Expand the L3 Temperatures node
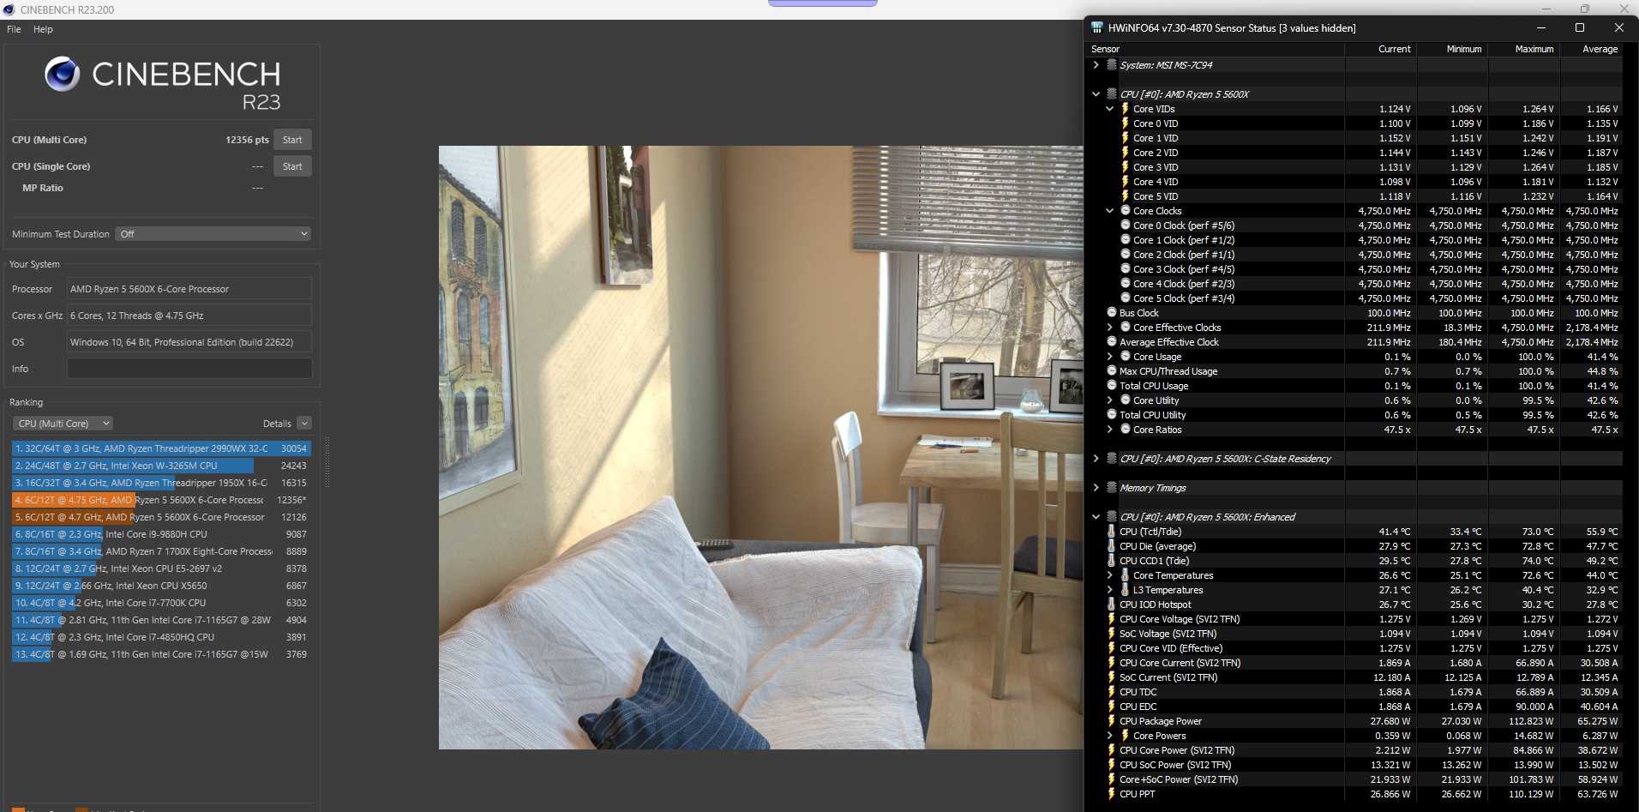 point(1110,590)
